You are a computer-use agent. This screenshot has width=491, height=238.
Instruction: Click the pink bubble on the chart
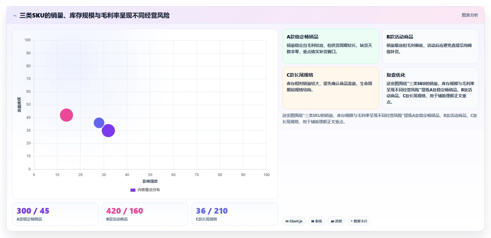[66, 115]
